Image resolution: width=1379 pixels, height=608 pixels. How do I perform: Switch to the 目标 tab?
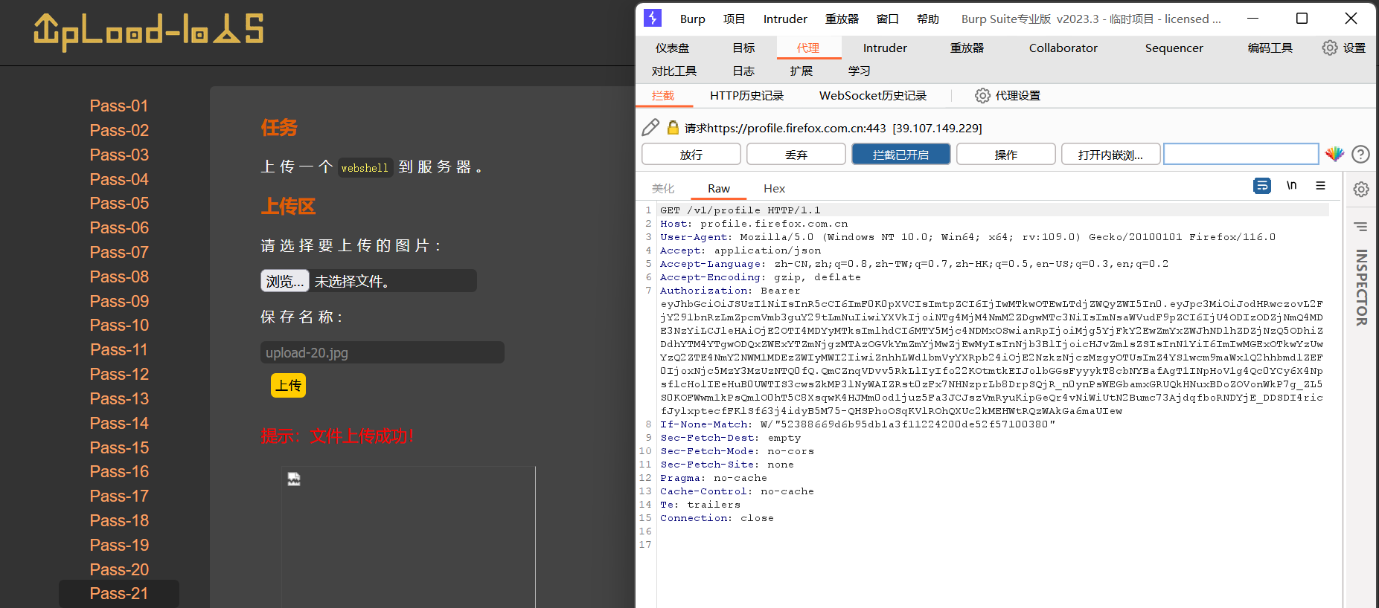pos(743,48)
